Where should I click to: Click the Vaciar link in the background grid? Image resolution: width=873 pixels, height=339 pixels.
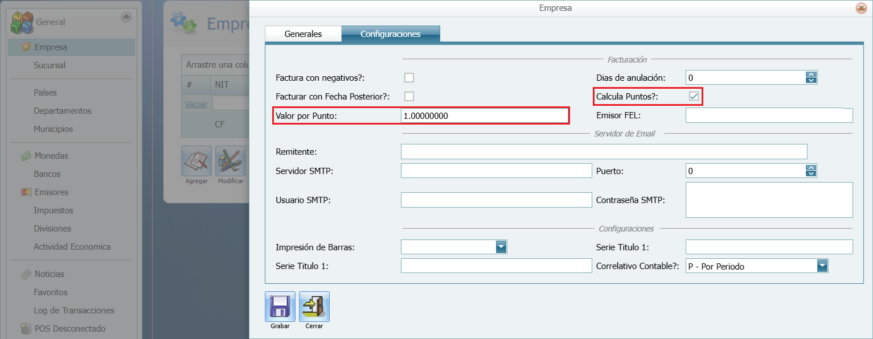pyautogui.click(x=196, y=103)
